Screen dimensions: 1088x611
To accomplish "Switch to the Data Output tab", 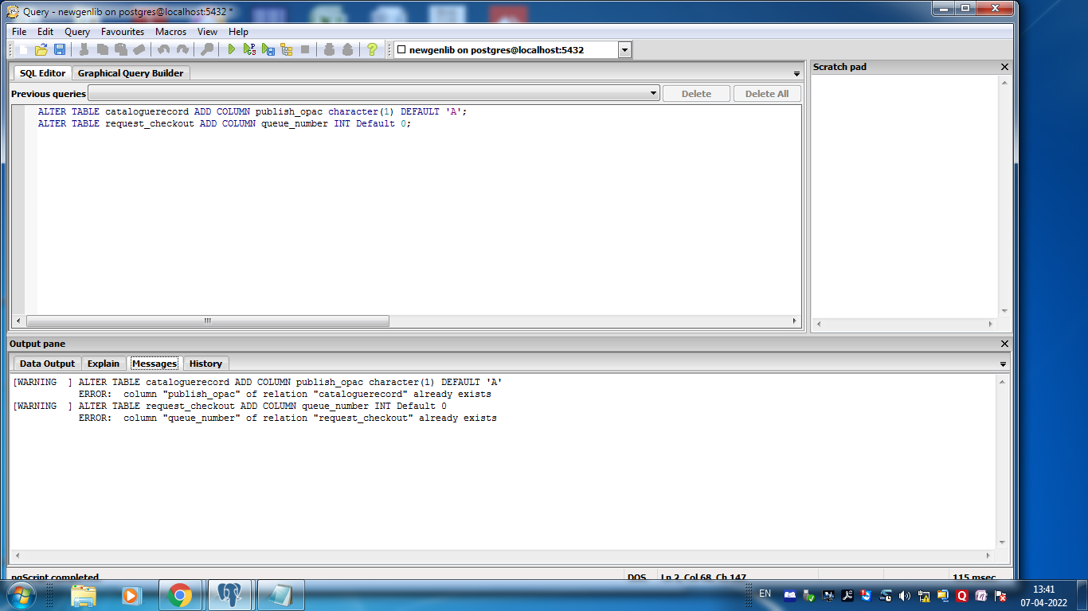I will tap(47, 364).
